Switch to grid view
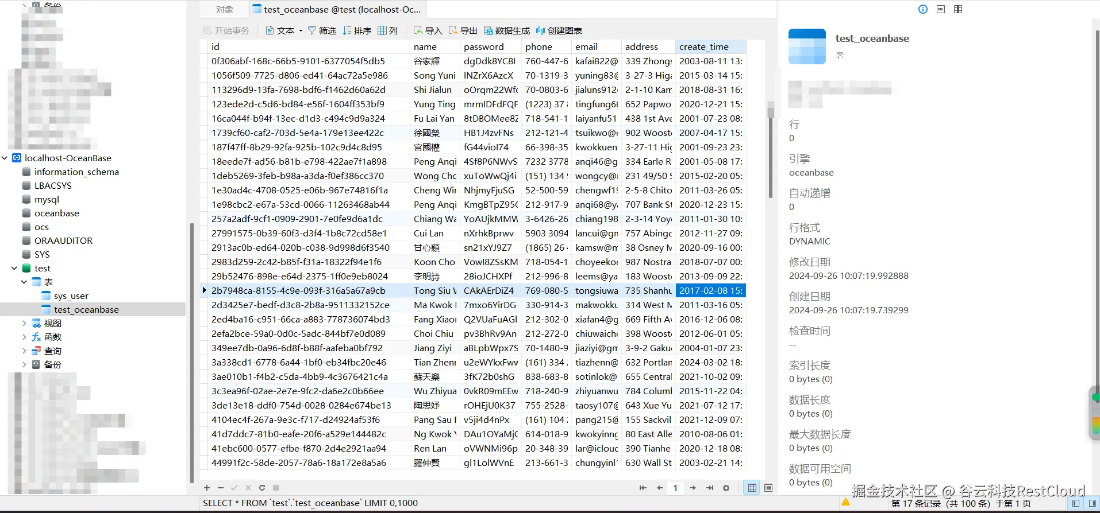 coord(752,488)
